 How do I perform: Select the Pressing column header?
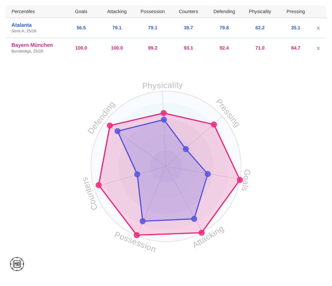[295, 11]
